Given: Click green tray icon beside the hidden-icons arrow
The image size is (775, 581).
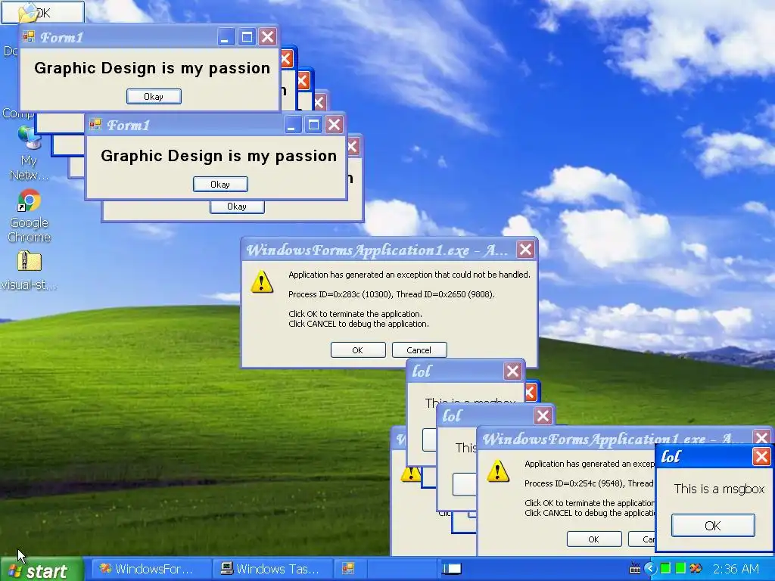Looking at the screenshot, I should point(665,569).
